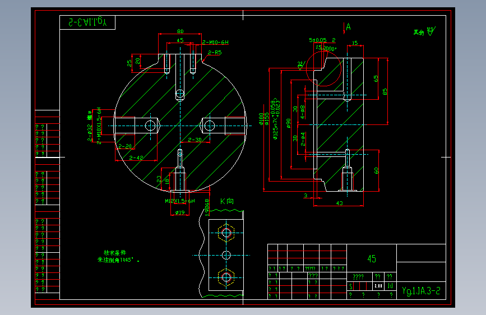
Task: Select the 60 vertical dimension
Action: tap(376, 170)
